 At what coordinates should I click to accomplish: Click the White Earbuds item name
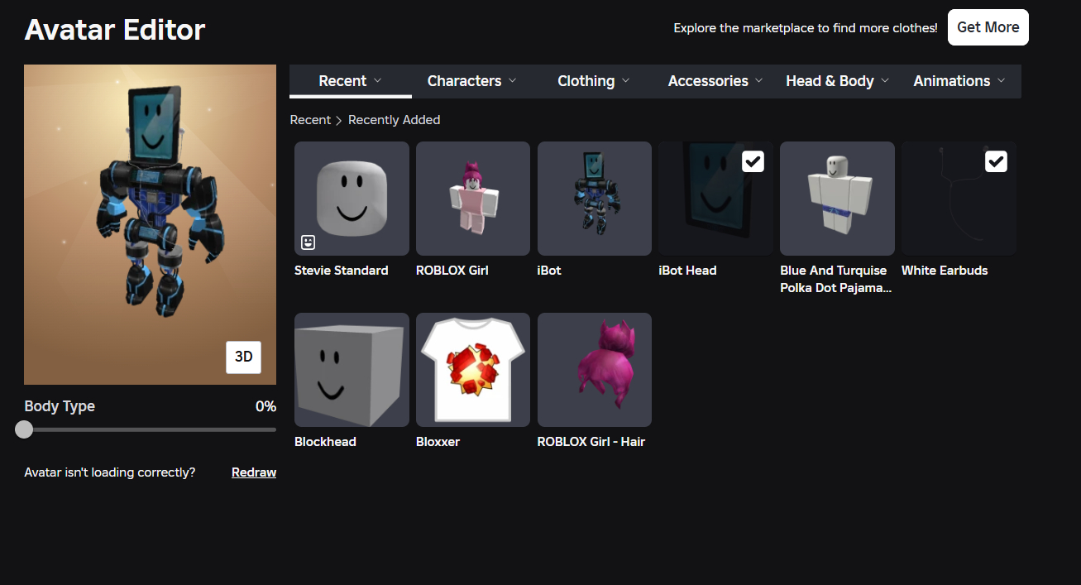tap(945, 271)
